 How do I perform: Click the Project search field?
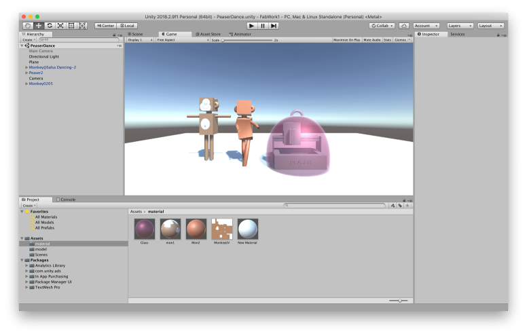[x=334, y=205]
